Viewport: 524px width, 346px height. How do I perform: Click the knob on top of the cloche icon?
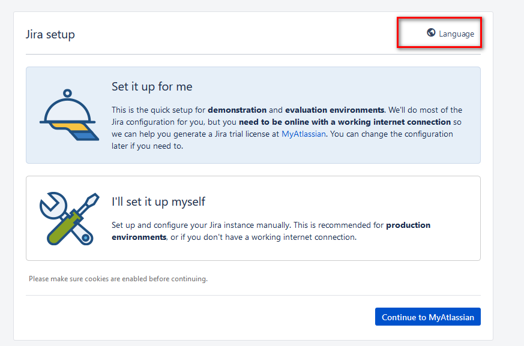[67, 93]
